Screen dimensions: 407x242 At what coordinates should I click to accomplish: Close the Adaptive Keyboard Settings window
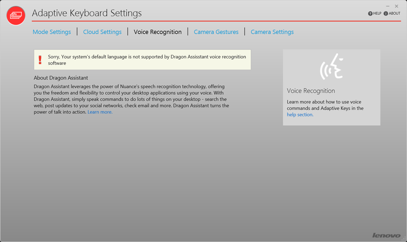396,6
